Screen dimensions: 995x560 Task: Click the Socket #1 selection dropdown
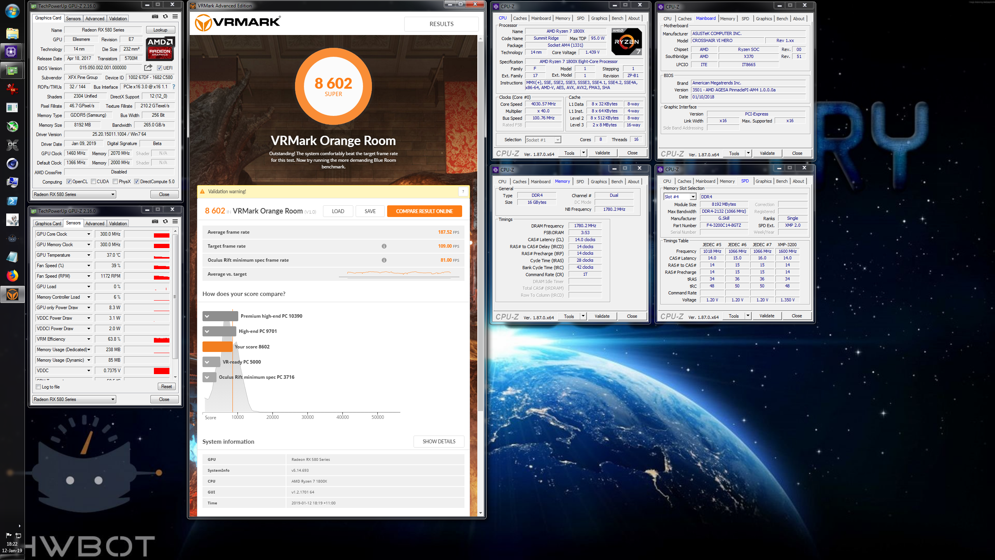tap(543, 140)
